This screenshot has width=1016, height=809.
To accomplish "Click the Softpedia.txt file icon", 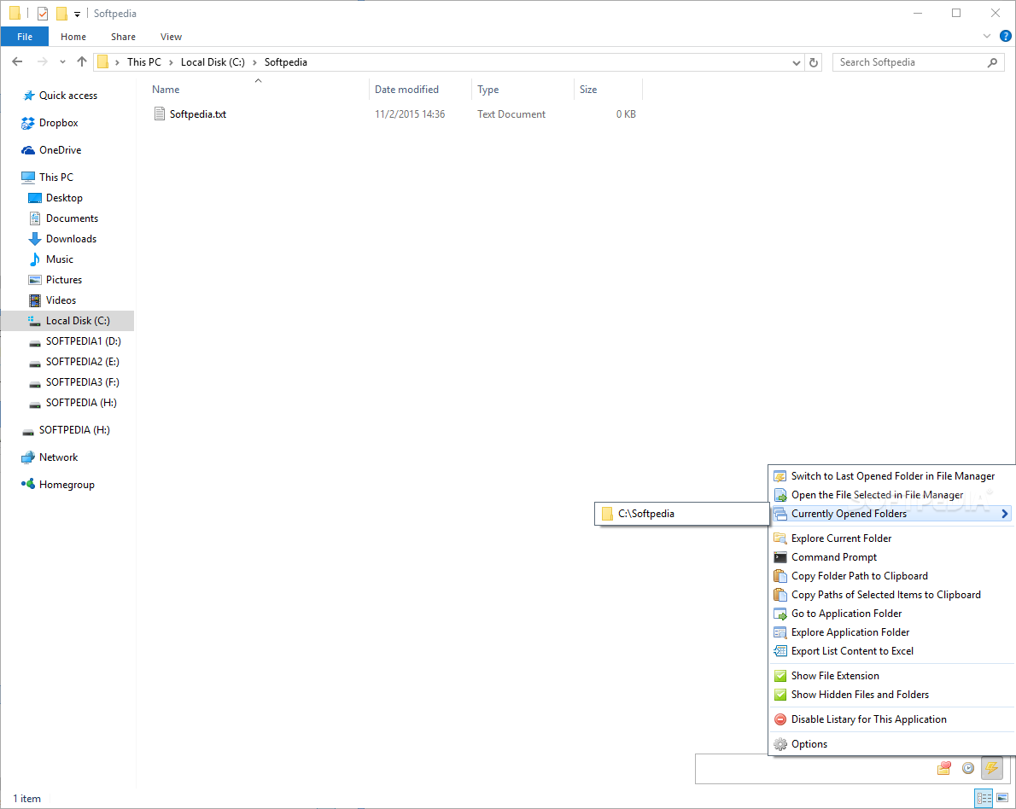I will click(160, 114).
